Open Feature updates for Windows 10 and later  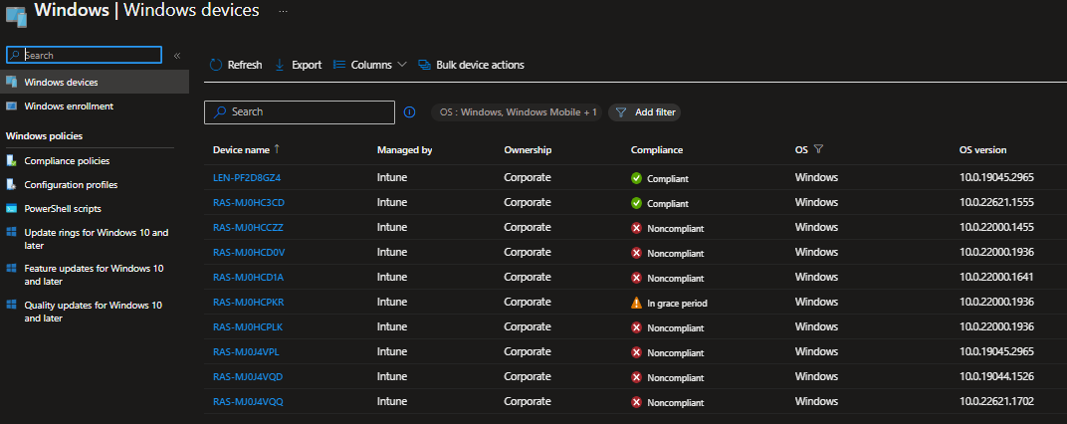pos(94,275)
